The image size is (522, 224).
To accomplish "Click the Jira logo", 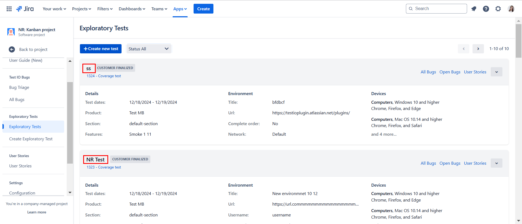I will [25, 9].
